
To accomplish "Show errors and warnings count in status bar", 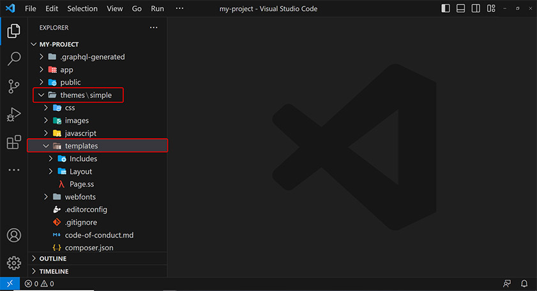I will click(x=40, y=284).
